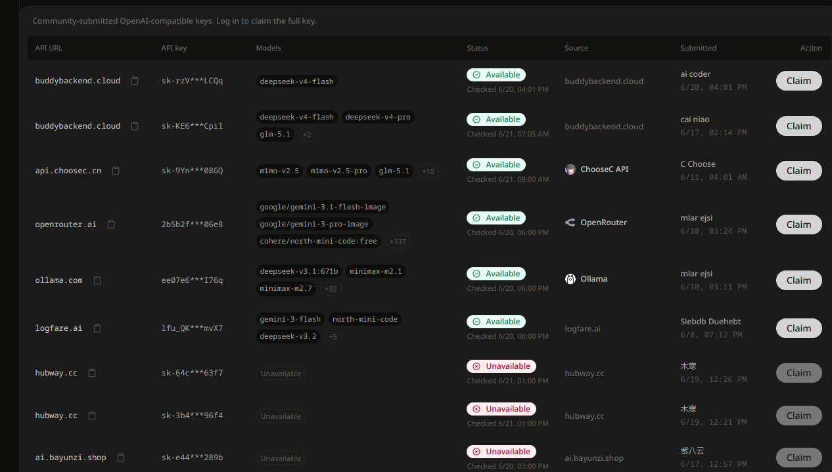Expand the +2 more models badge

(x=308, y=135)
